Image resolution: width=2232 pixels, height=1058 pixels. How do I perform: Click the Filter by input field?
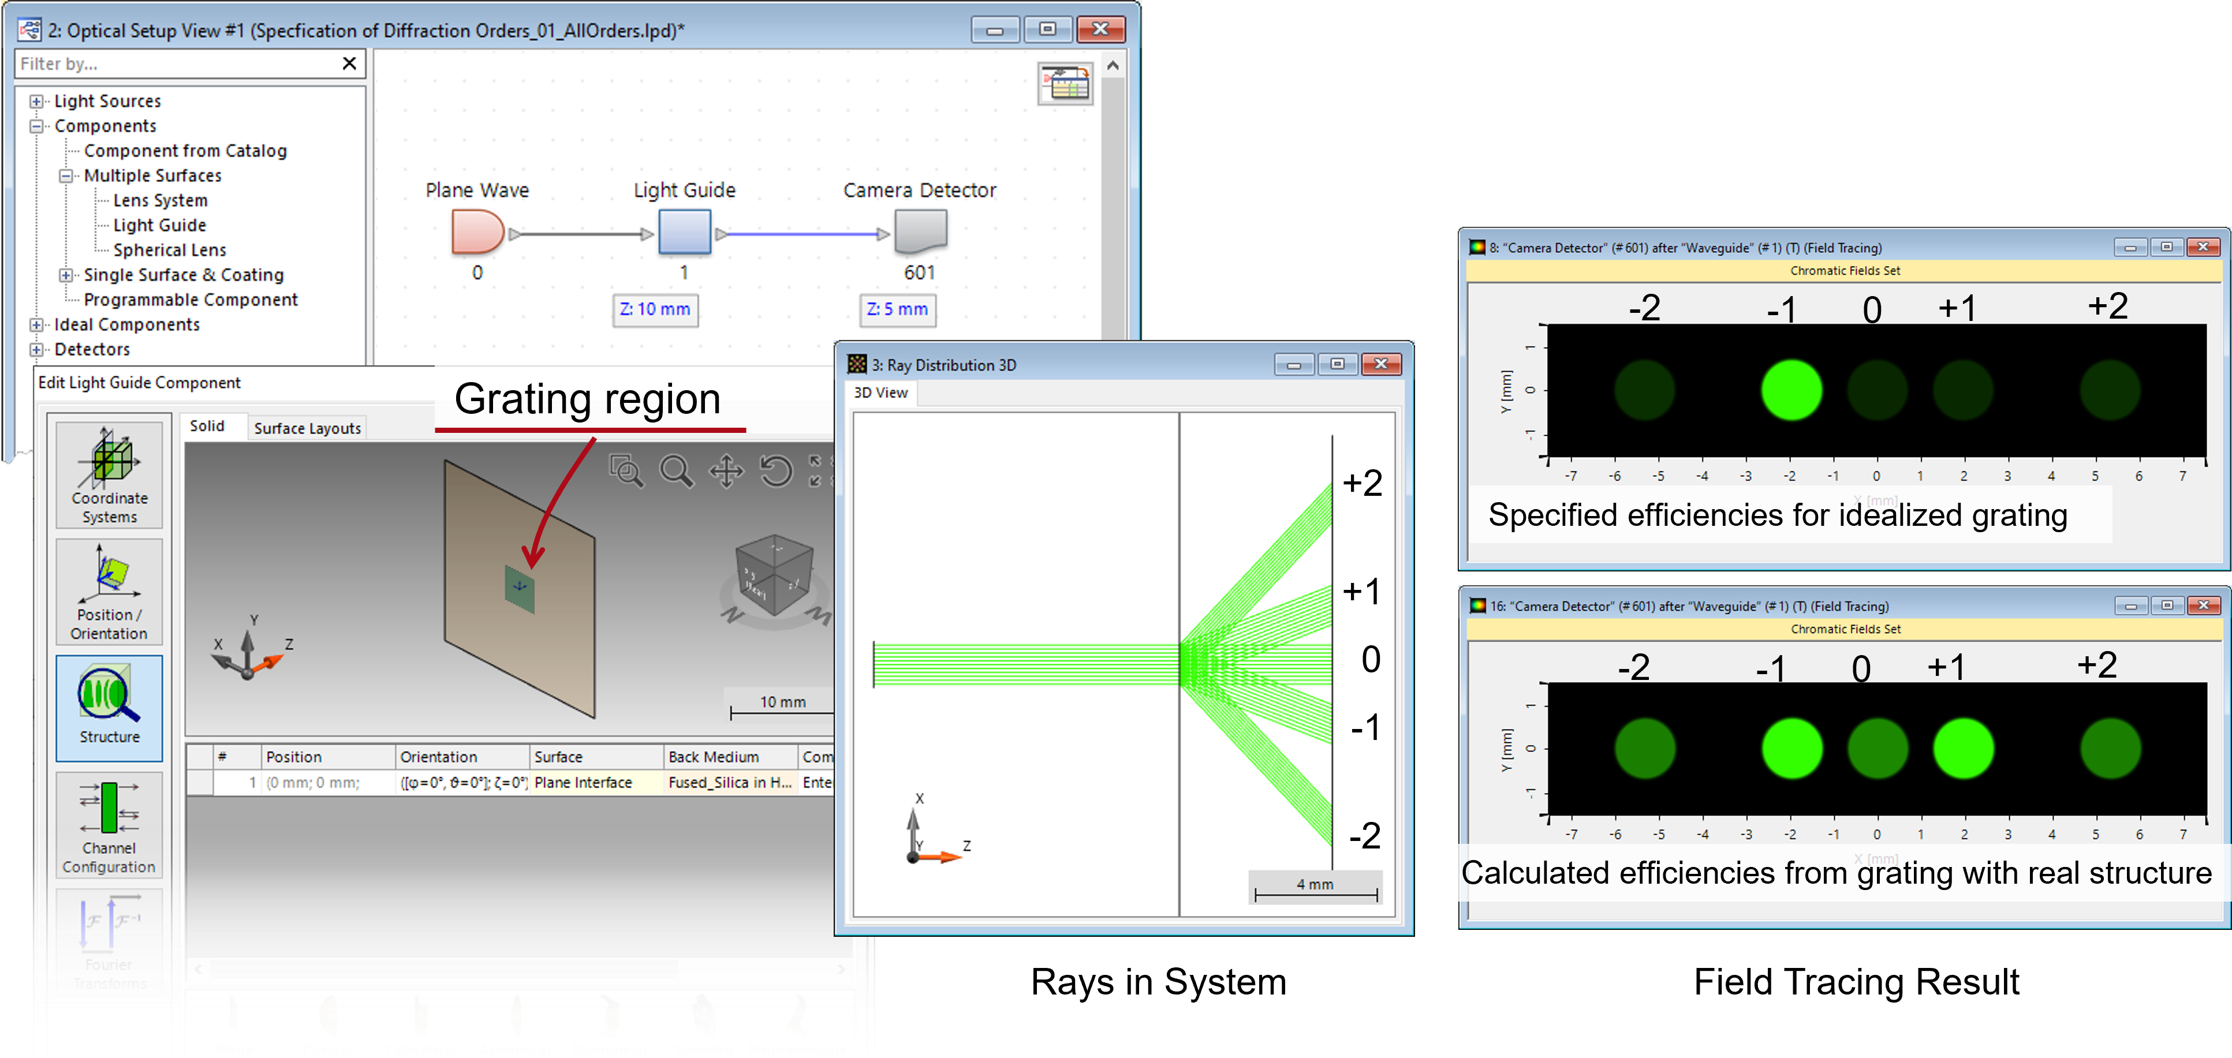173,63
